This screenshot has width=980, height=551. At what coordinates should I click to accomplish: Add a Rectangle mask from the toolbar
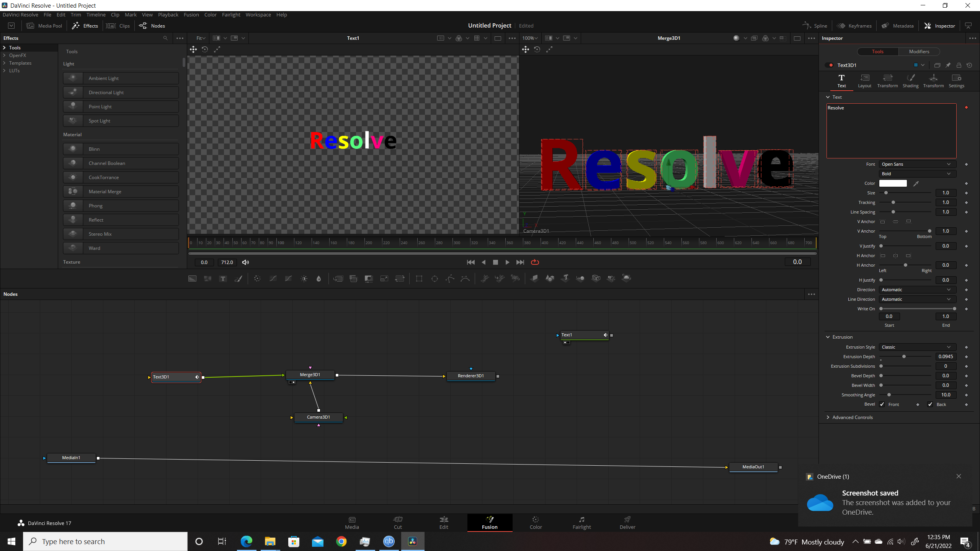coord(419,279)
